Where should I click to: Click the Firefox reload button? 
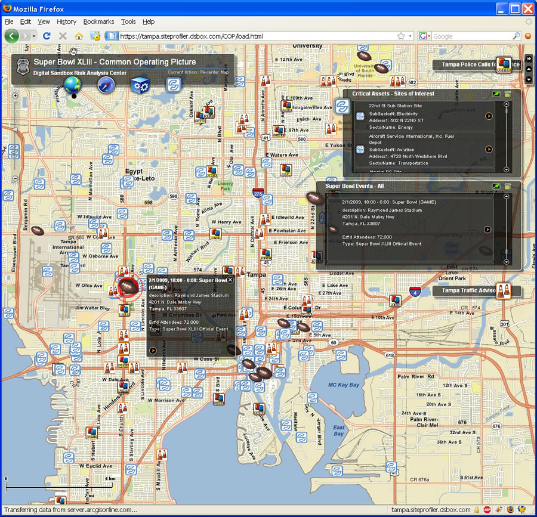(x=47, y=36)
